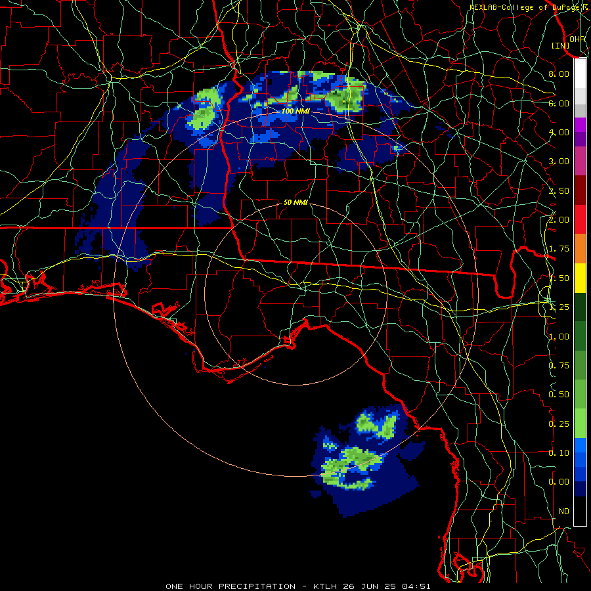Click the 1.75 legend value

tap(559, 249)
